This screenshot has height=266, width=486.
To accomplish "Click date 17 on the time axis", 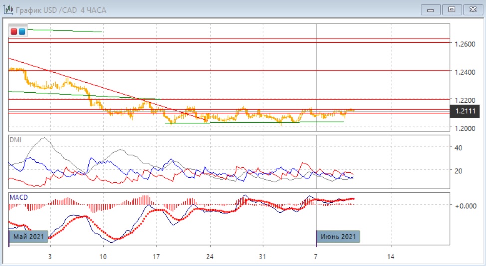I will click(x=157, y=257).
